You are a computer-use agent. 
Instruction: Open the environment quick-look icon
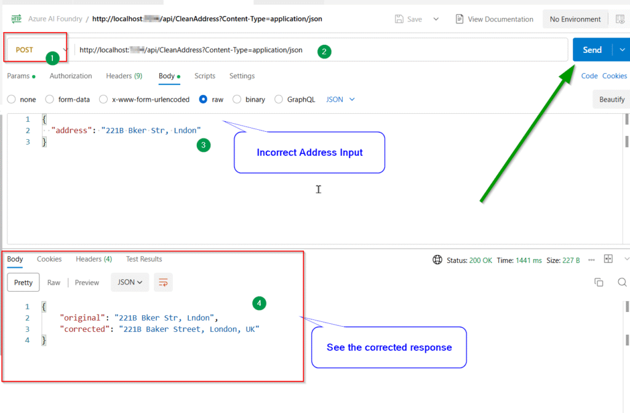(620, 19)
